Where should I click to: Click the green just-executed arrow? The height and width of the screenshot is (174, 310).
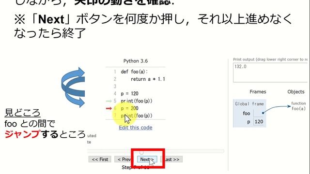click(x=109, y=101)
